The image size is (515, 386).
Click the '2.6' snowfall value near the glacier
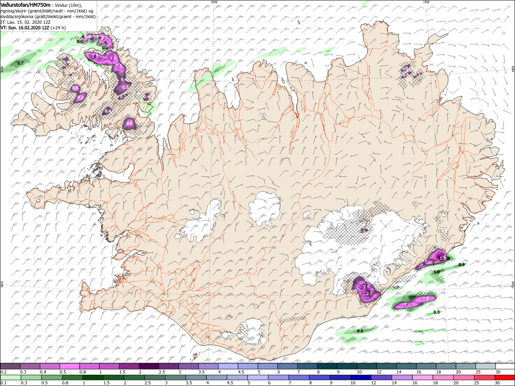[366, 287]
